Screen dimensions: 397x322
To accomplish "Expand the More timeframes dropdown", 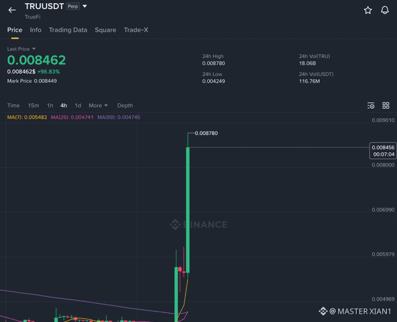I will click(98, 105).
